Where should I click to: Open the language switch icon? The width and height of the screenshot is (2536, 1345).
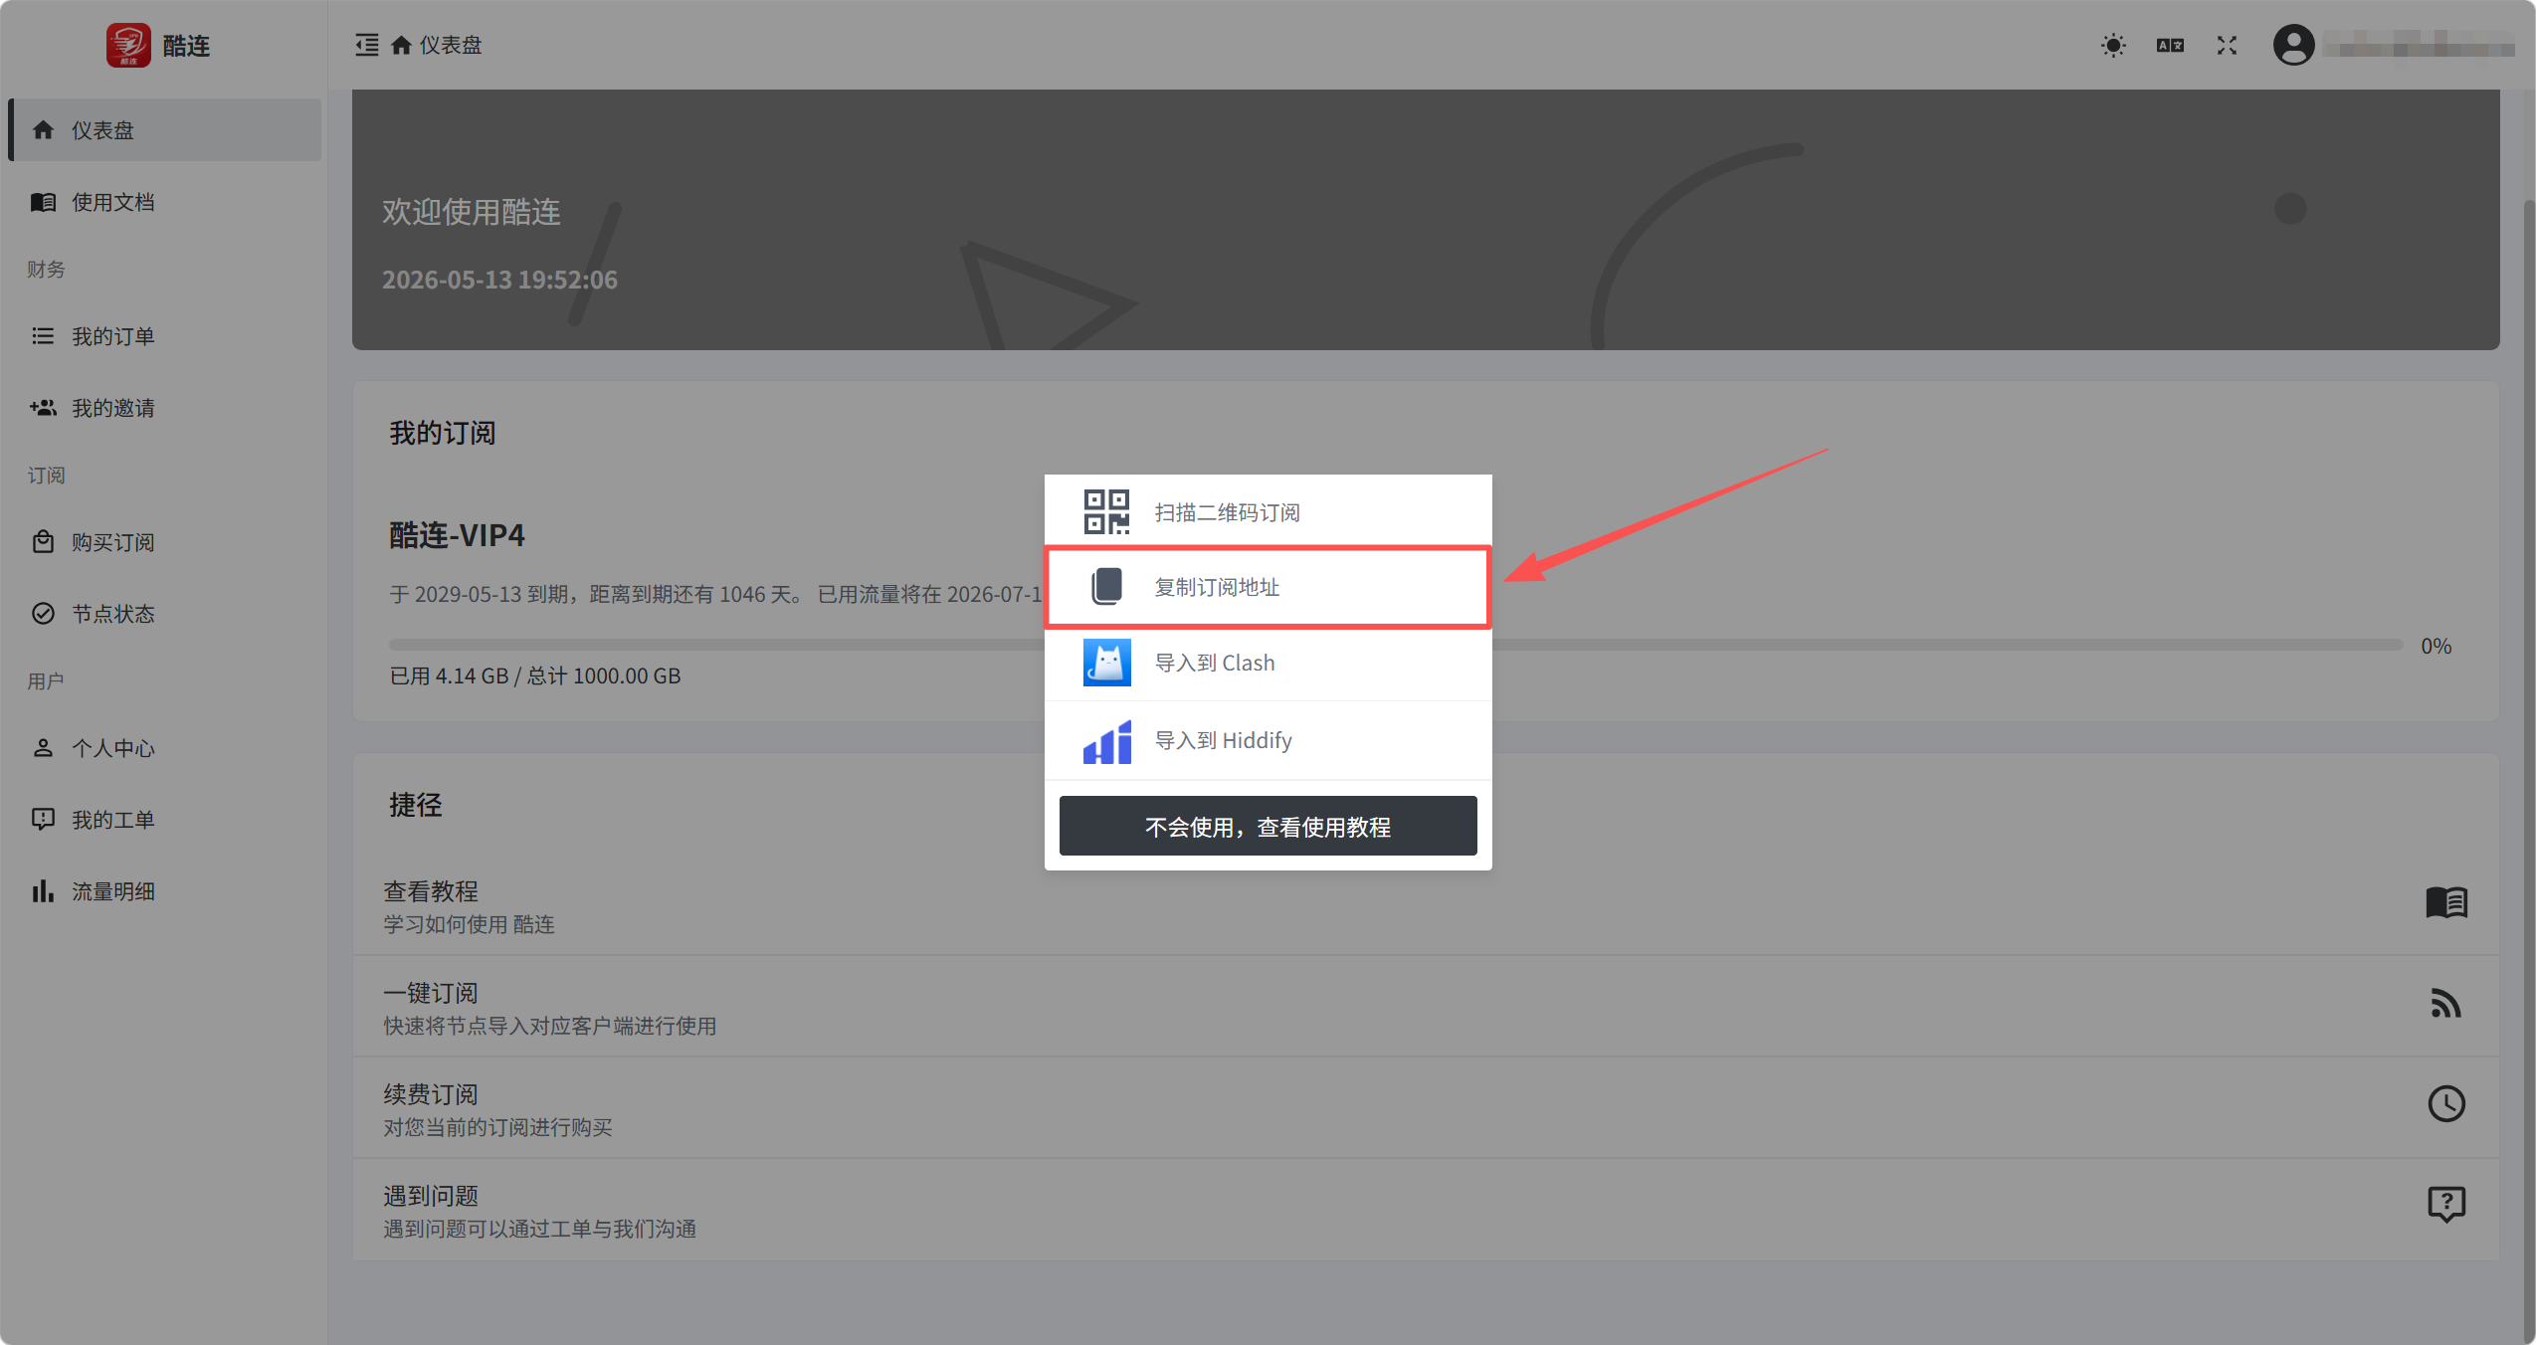pyautogui.click(x=2170, y=45)
